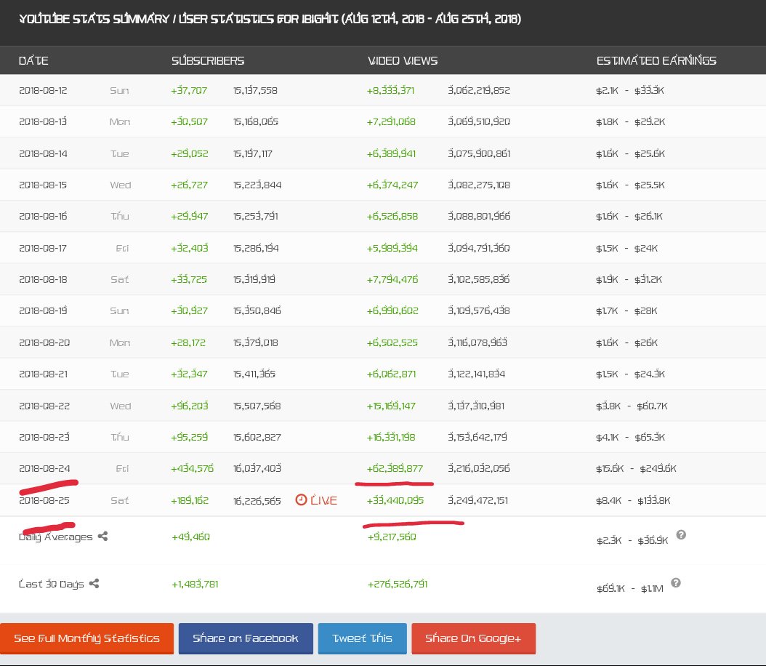Image resolution: width=766 pixels, height=666 pixels.
Task: Click the Daily Averages label
Action: 56,537
